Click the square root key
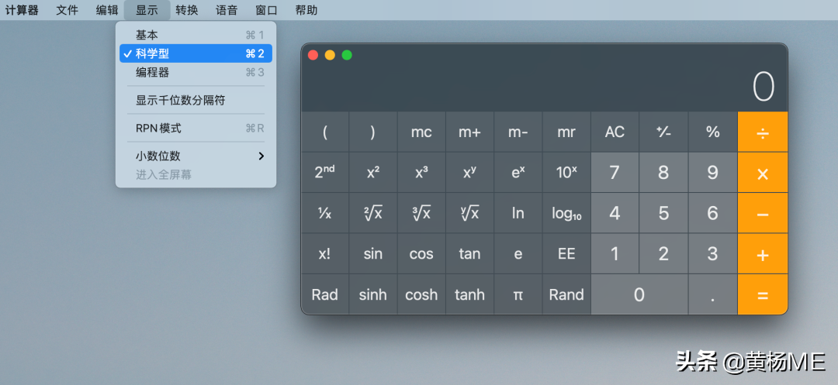Image resolution: width=838 pixels, height=385 pixels. (x=373, y=213)
